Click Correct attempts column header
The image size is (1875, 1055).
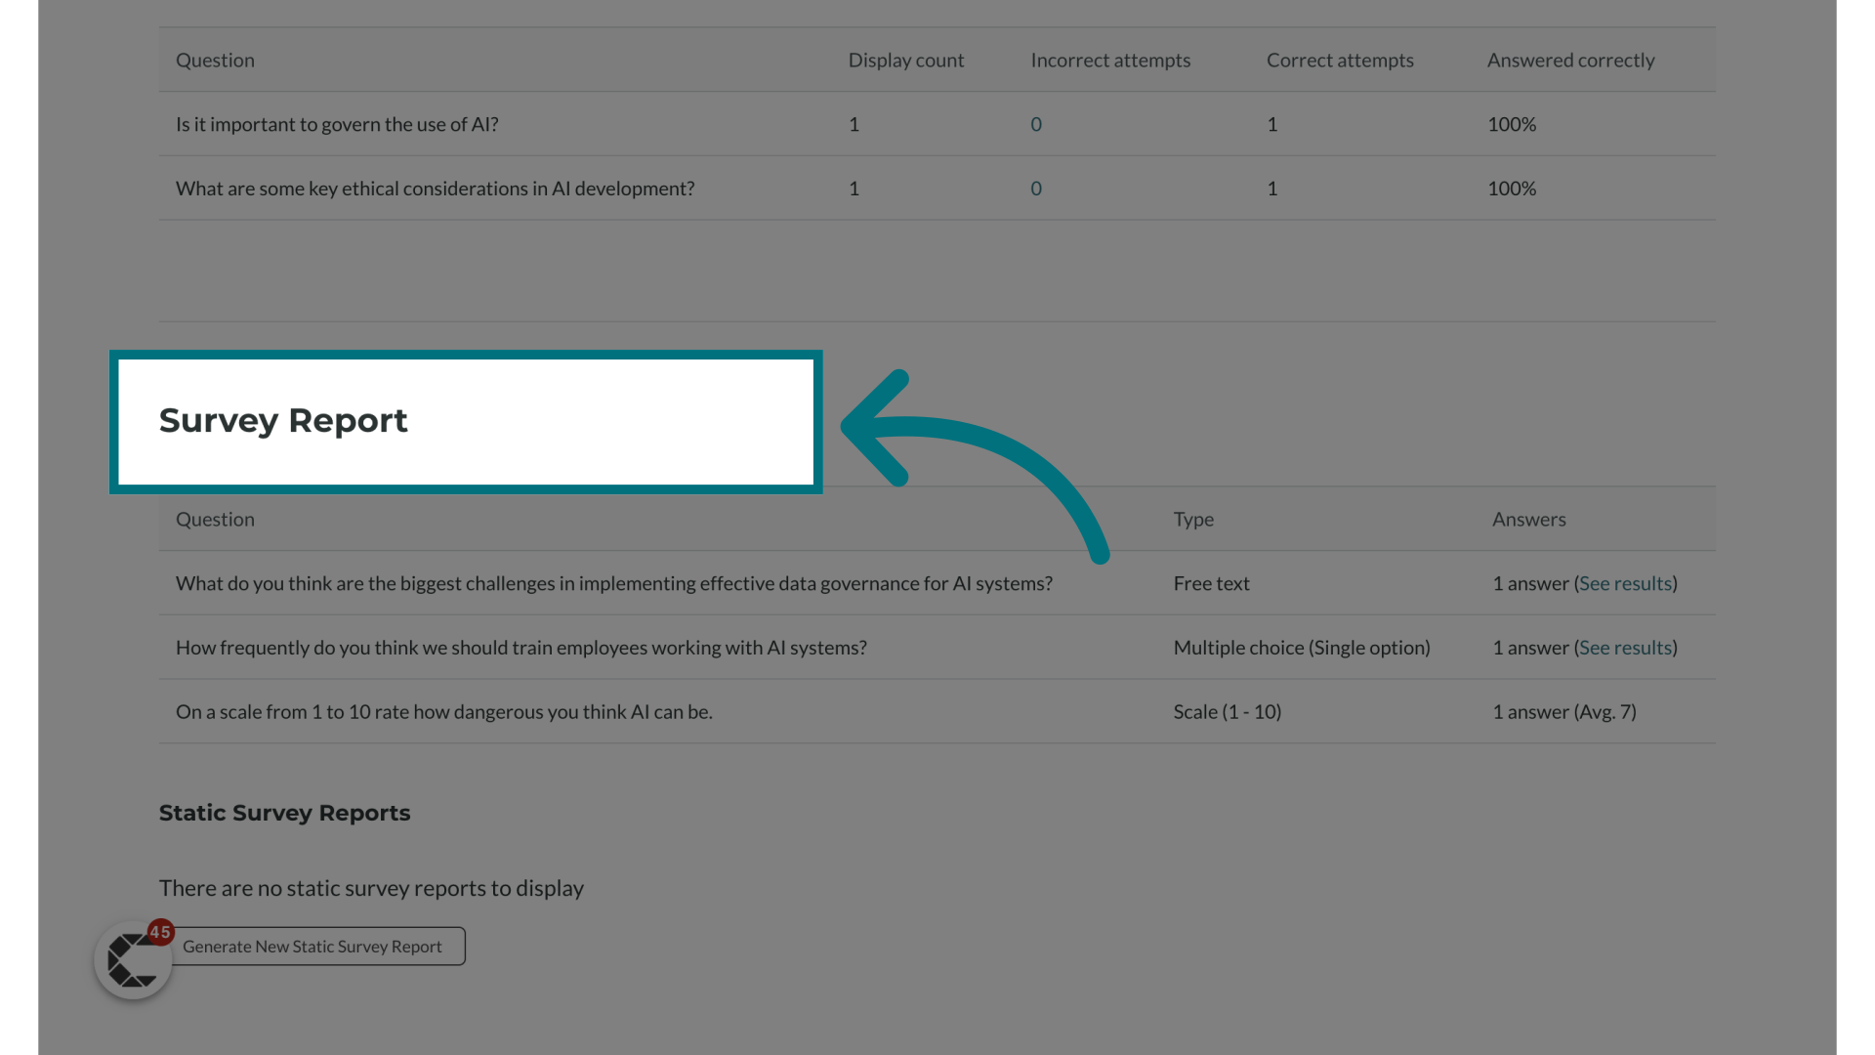[x=1339, y=60]
